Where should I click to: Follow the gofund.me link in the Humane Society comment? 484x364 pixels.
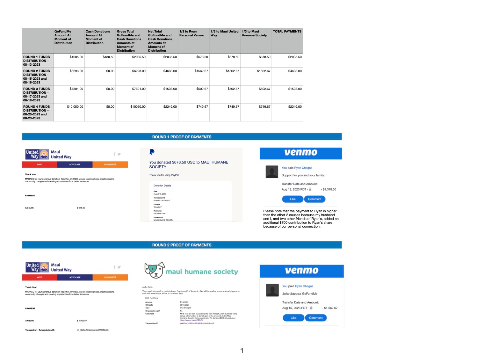(191, 320)
